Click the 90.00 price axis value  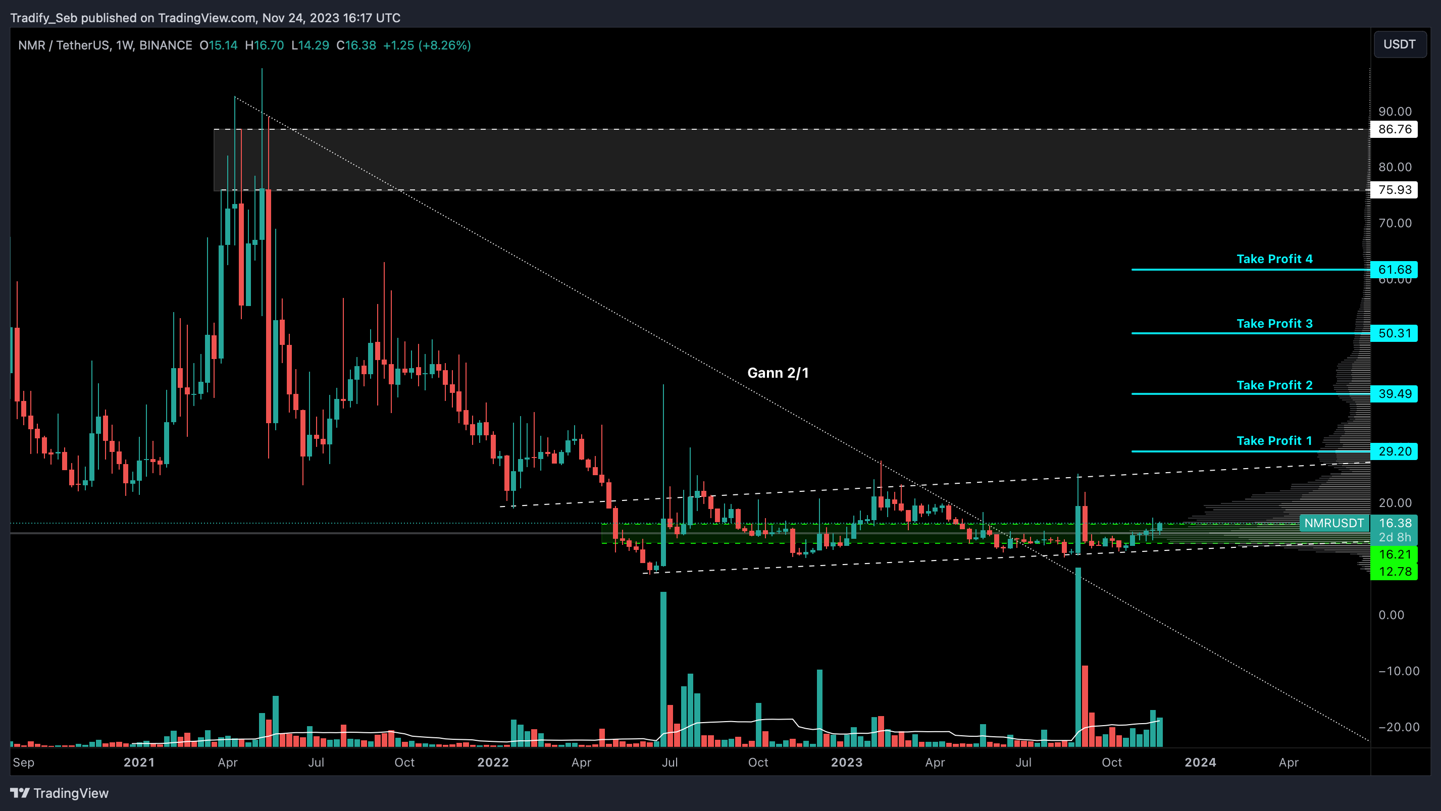click(1395, 111)
